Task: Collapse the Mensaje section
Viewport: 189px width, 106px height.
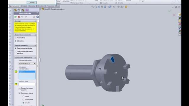Action: (35, 21)
